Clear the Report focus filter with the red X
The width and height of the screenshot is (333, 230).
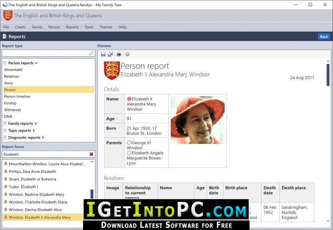coord(91,154)
